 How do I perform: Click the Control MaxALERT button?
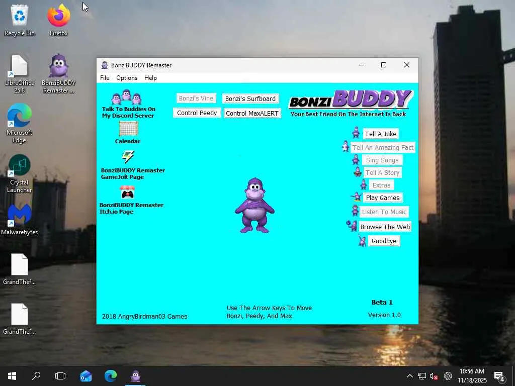click(252, 113)
